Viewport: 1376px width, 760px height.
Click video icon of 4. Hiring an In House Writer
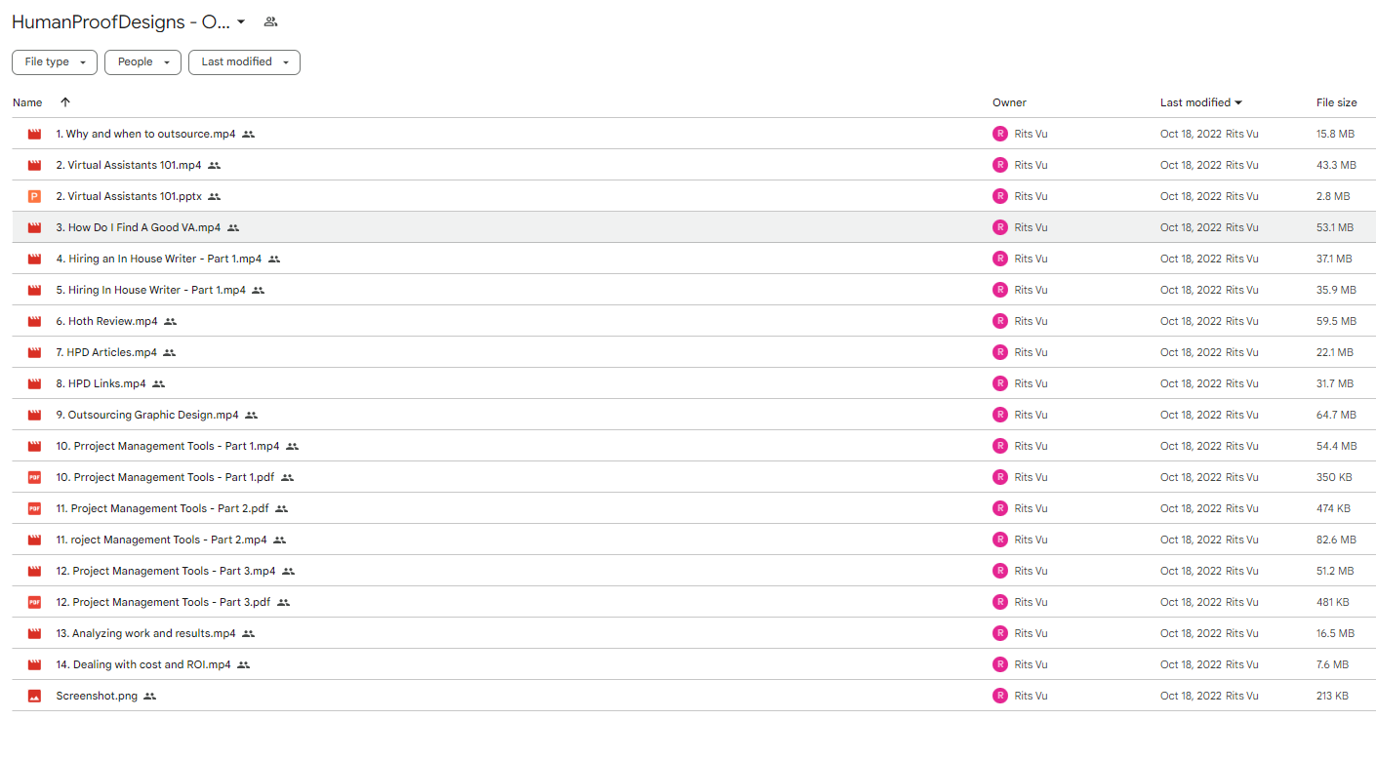[34, 259]
